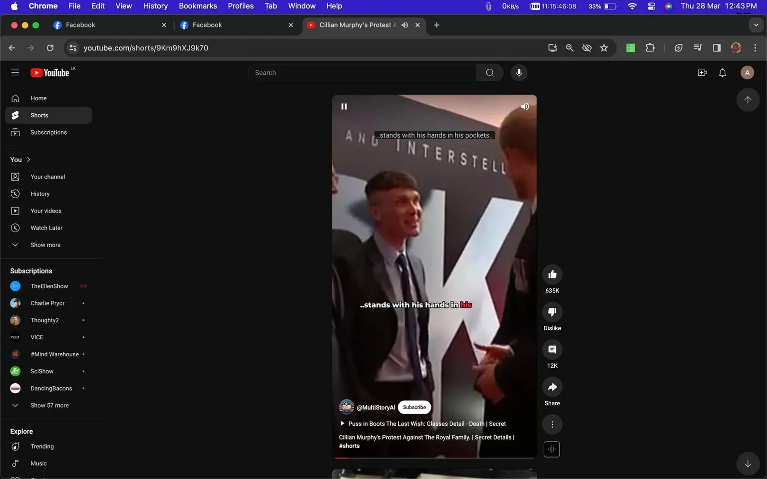Click the Share icon on the Short
This screenshot has height=479, width=767.
[552, 387]
